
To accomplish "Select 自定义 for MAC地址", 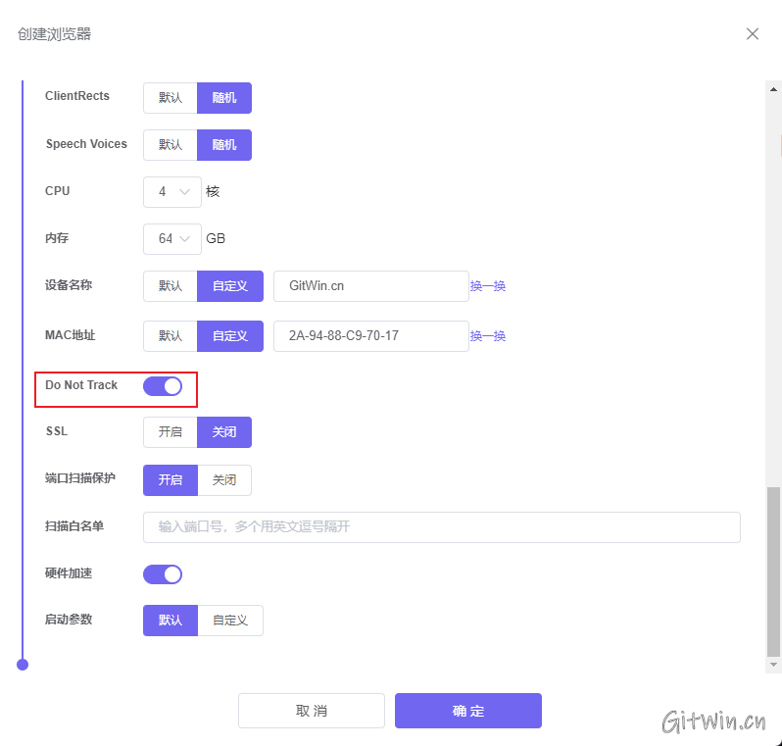I will (x=230, y=336).
